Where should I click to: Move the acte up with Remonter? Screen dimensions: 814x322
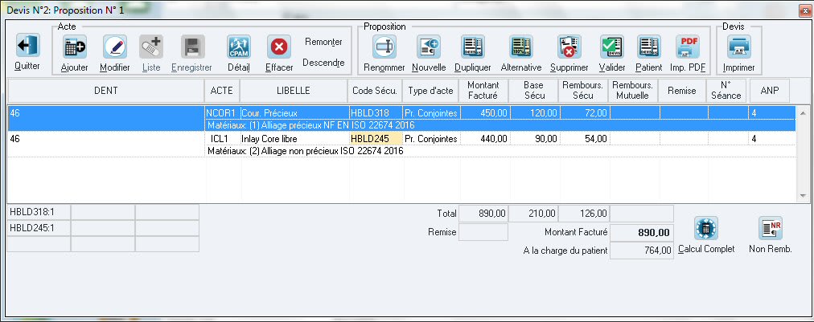click(x=323, y=42)
